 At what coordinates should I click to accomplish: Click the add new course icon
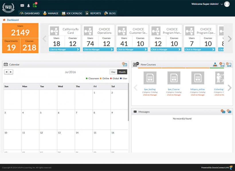coord(229,64)
